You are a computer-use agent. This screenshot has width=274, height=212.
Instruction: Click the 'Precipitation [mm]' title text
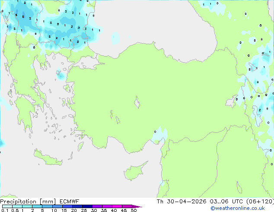(x=28, y=202)
